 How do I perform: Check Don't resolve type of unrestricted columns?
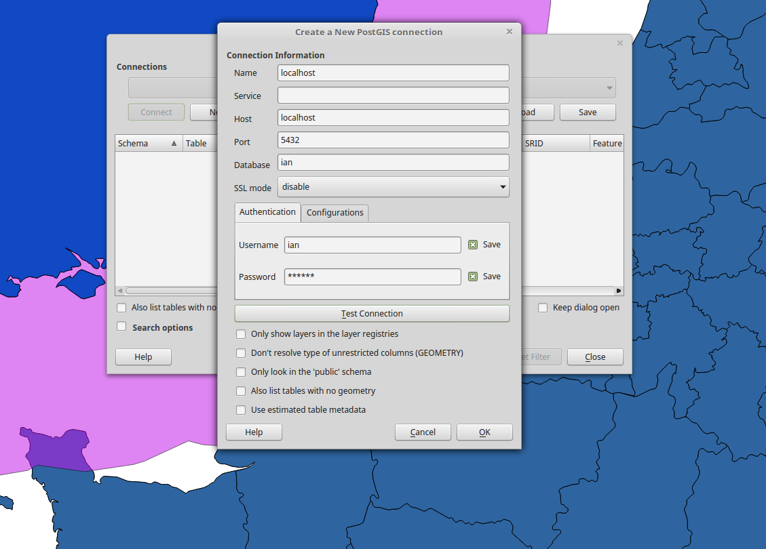pyautogui.click(x=241, y=353)
